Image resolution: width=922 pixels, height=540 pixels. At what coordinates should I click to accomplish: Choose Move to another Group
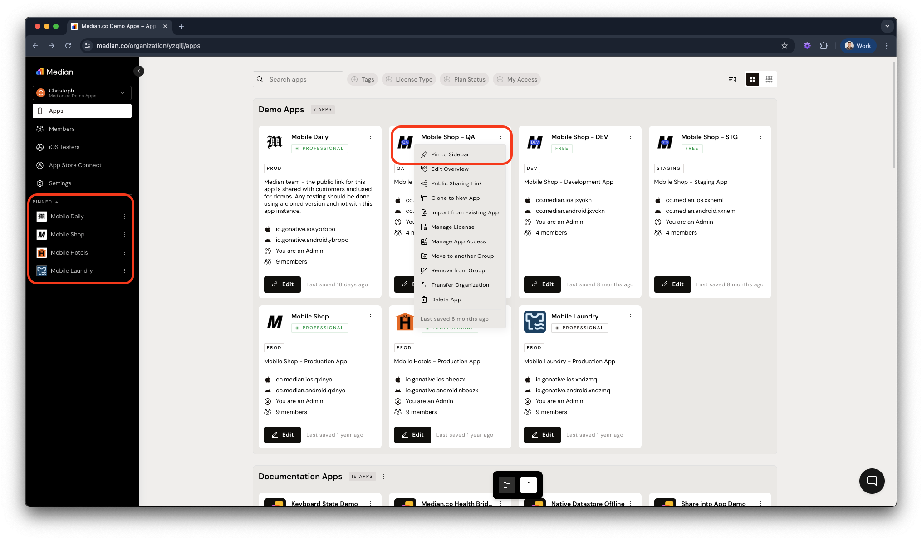pyautogui.click(x=460, y=256)
